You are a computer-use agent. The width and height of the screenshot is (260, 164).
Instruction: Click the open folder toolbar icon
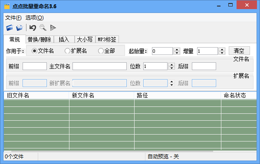[x=20, y=28]
